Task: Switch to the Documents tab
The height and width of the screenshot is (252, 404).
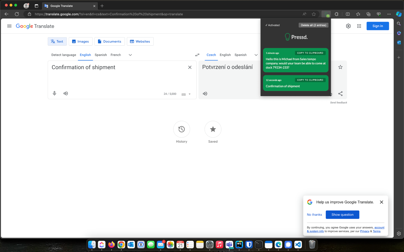Action: point(110,42)
